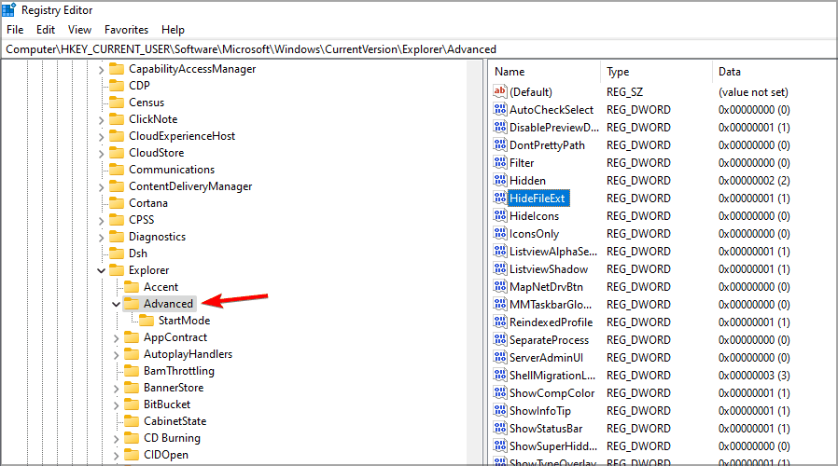
Task: Click the Accent folder icon
Action: (132, 287)
